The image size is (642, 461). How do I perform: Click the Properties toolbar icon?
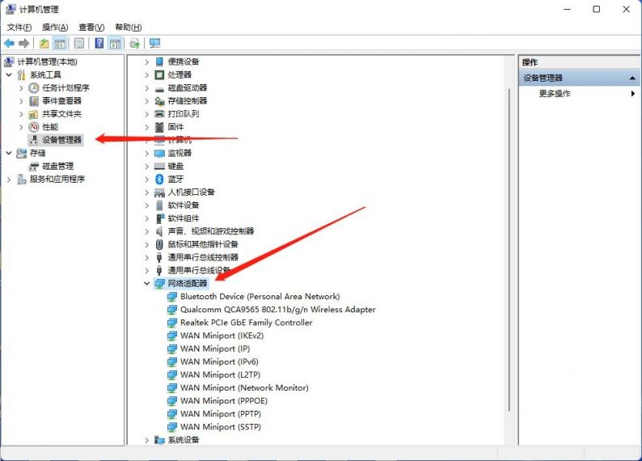click(79, 43)
